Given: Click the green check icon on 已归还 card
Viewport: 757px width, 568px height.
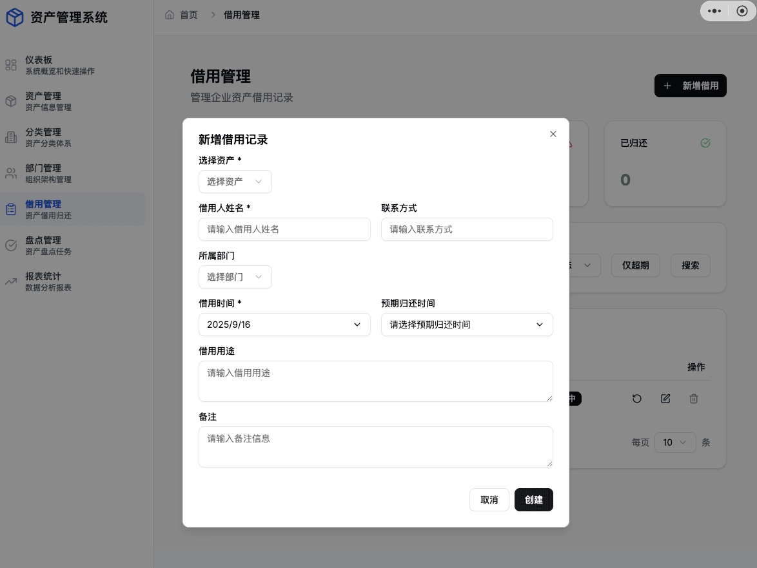Looking at the screenshot, I should pos(705,143).
